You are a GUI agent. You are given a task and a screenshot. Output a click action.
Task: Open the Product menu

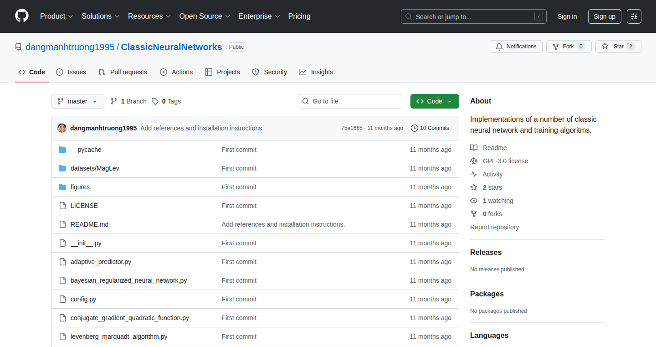click(x=56, y=16)
